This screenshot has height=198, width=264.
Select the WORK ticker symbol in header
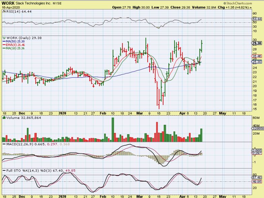[8, 3]
